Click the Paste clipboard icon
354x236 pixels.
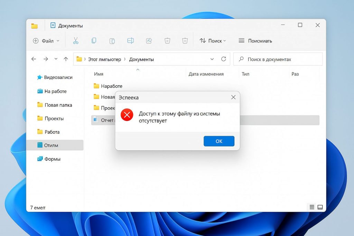[x=112, y=41]
